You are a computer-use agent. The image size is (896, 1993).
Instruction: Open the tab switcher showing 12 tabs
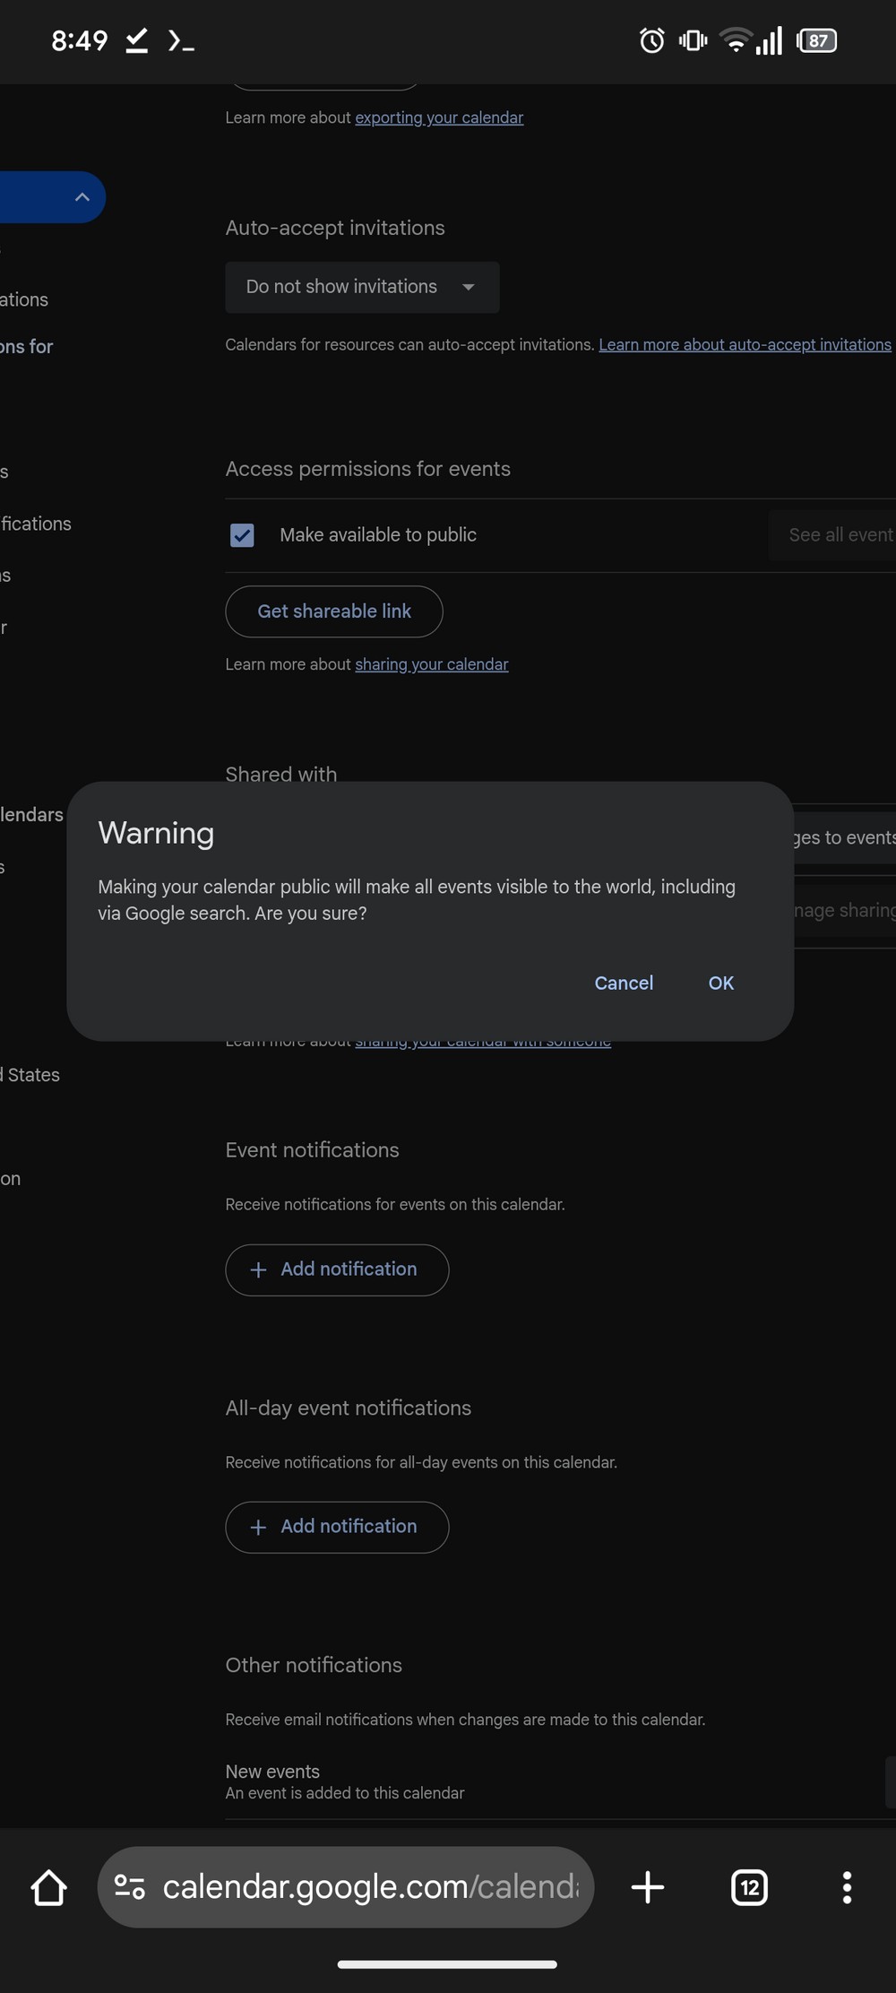tap(749, 1887)
